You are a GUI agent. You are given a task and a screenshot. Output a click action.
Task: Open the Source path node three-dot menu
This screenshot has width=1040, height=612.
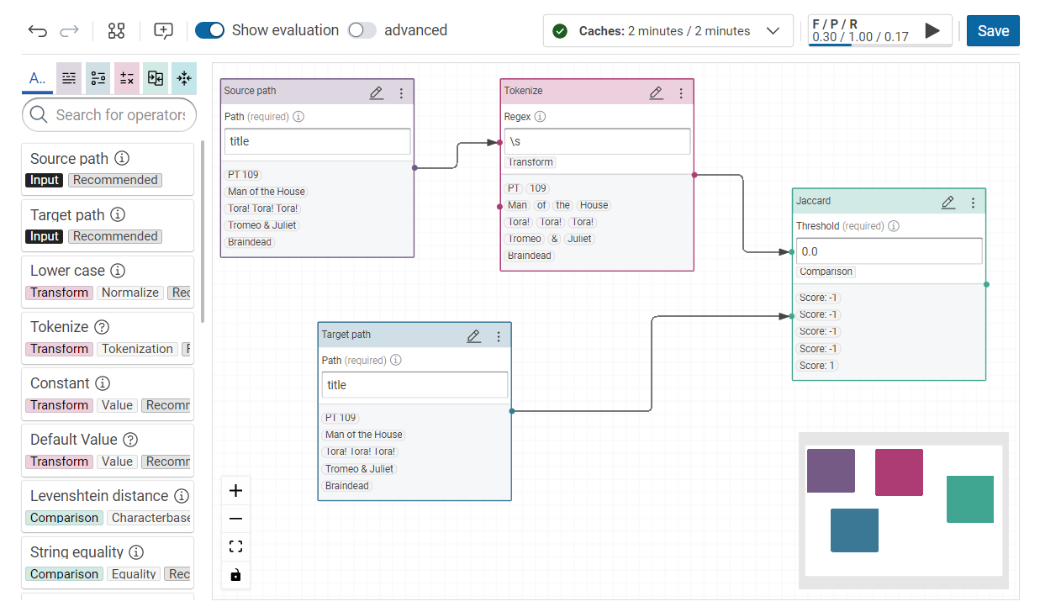[x=401, y=92]
